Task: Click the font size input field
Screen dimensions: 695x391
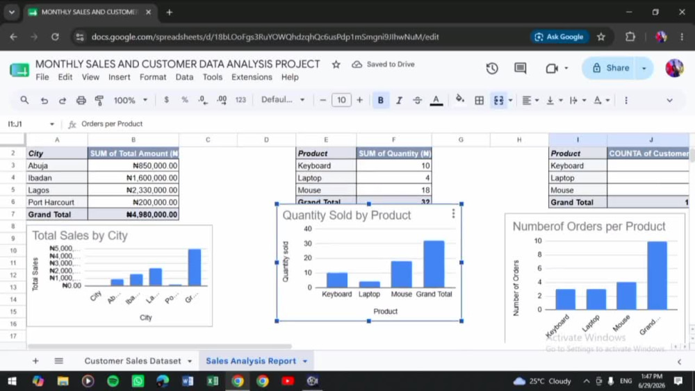Action: 341,100
